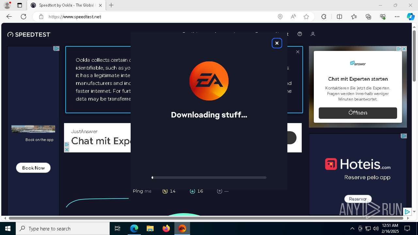Open Task View on taskbar
Image resolution: width=418 pixels, height=235 pixels.
point(118,228)
